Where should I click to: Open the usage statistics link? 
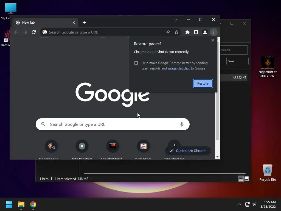(178, 68)
